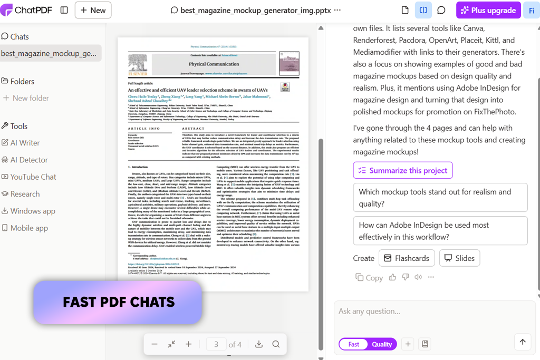Ask which mockup tools stand out
This screenshot has height=360, width=540.
click(440, 198)
